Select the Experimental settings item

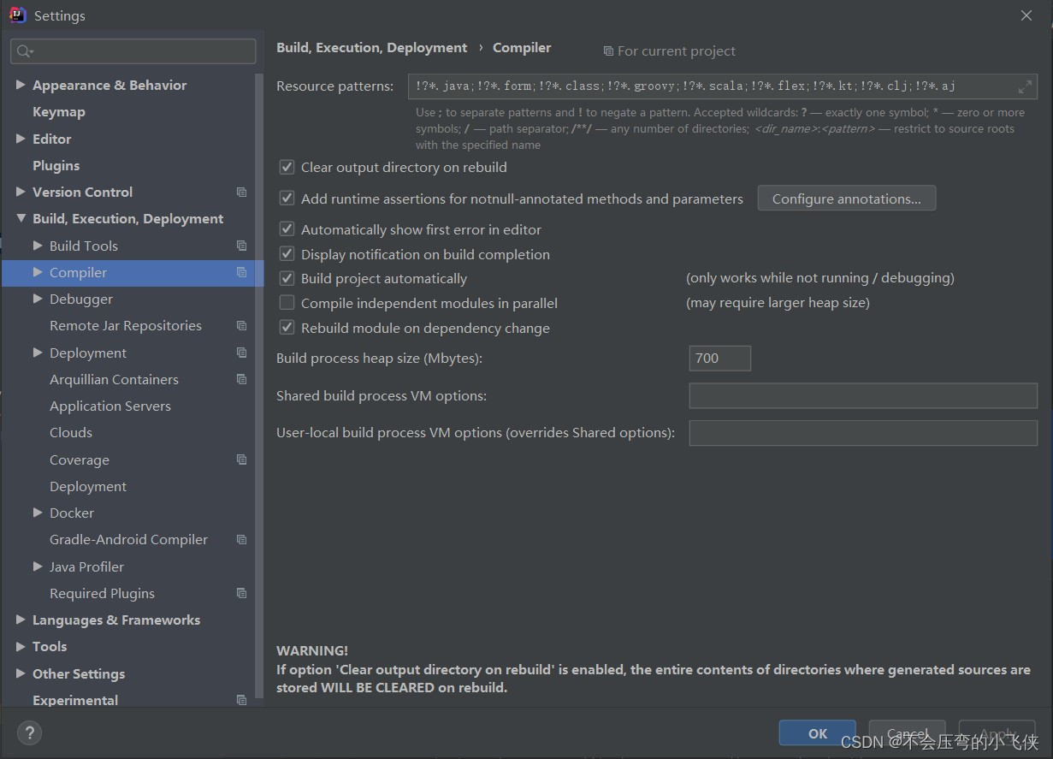pyautogui.click(x=75, y=700)
